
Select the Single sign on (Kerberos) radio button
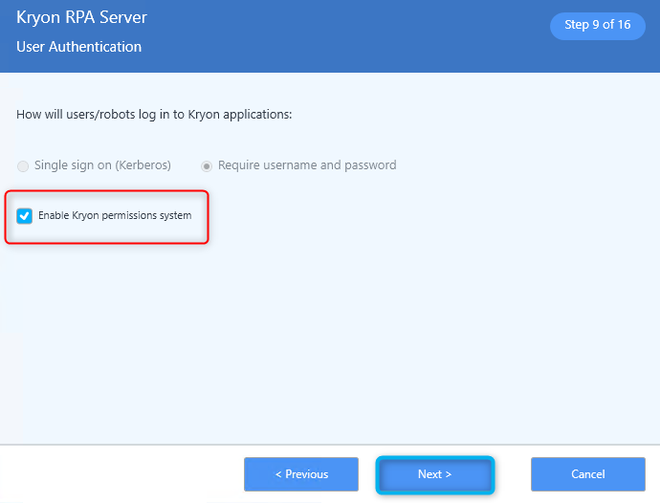(x=23, y=166)
